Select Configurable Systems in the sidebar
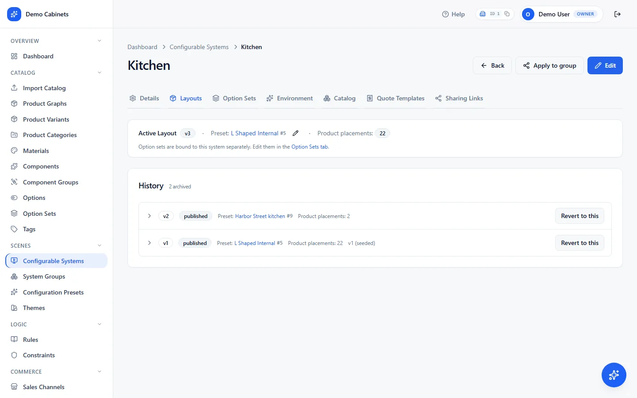The height and width of the screenshot is (398, 637). point(56,261)
